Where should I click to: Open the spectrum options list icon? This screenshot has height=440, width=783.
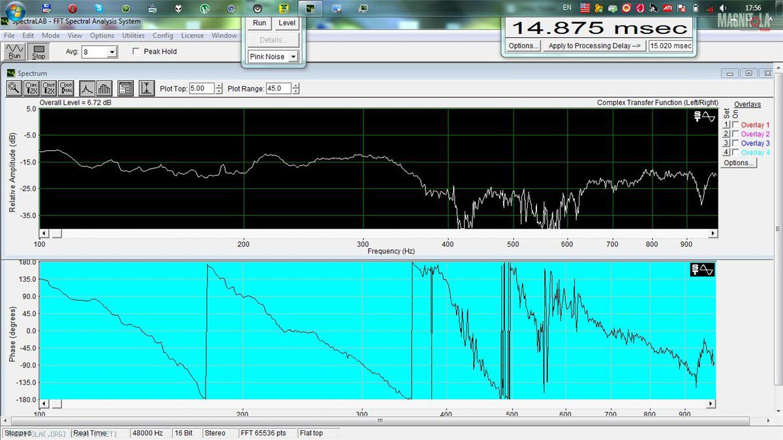pos(126,88)
